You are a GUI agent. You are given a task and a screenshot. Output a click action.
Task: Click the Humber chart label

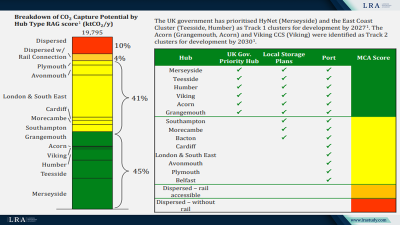coord(54,164)
